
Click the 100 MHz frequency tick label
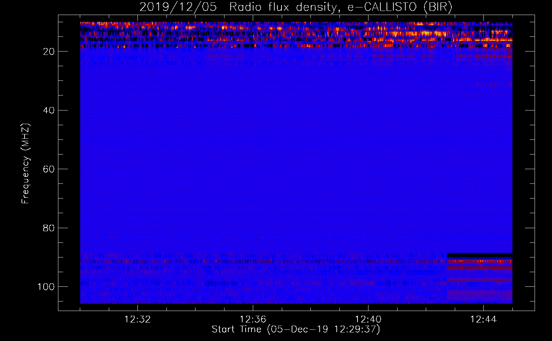coord(46,287)
